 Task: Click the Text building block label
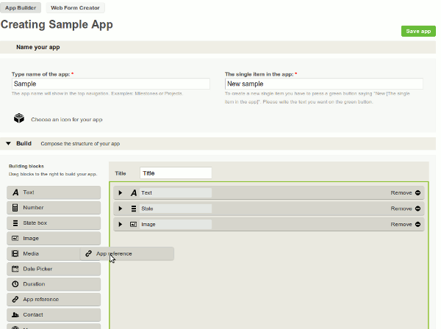(x=29, y=192)
